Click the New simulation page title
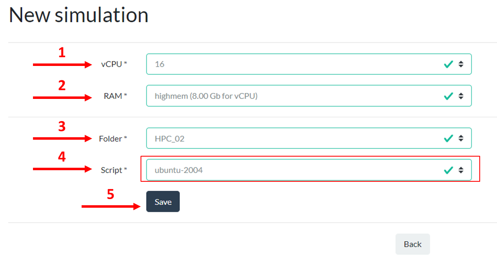Screen dimensions: 497x265 click(78, 15)
